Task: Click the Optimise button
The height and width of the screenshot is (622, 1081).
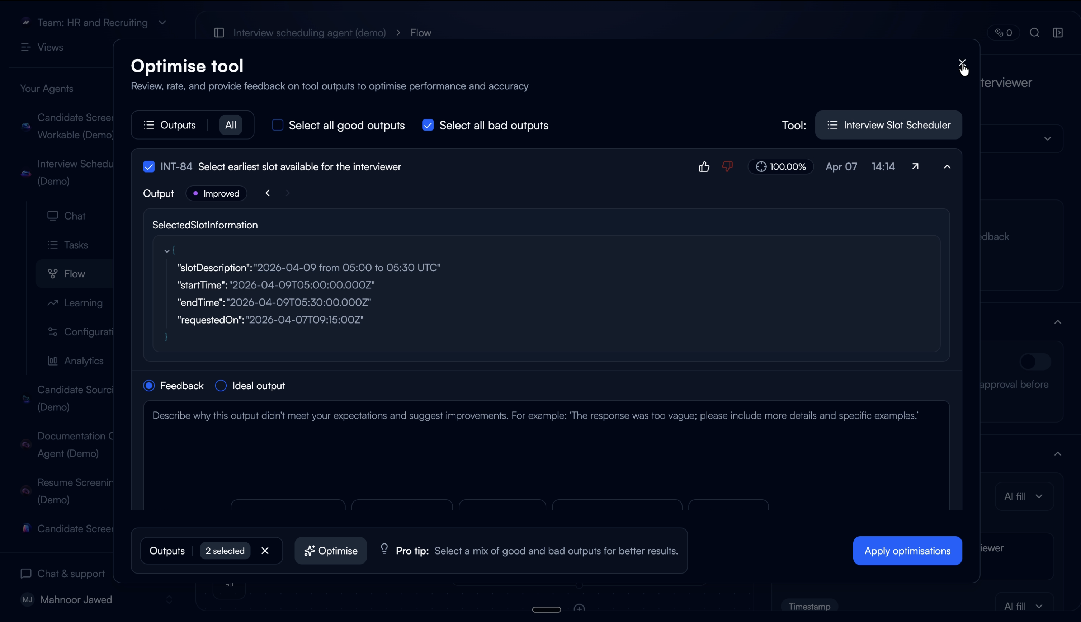Action: (x=331, y=551)
